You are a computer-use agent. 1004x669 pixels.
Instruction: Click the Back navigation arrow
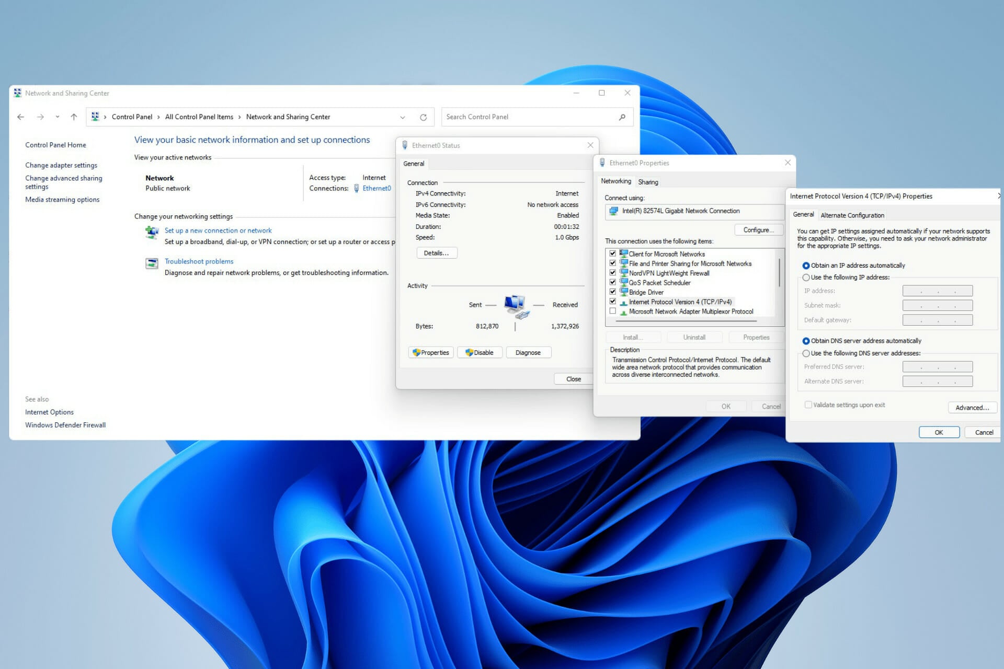coord(21,117)
